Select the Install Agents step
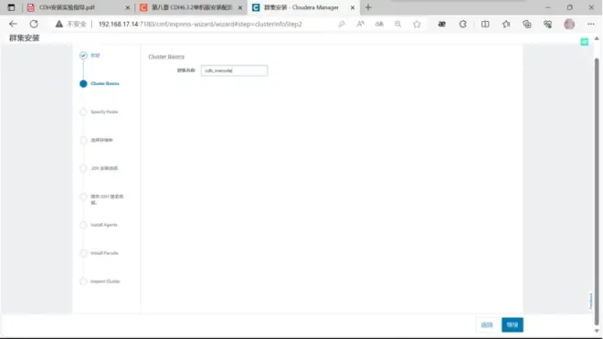 pyautogui.click(x=104, y=225)
